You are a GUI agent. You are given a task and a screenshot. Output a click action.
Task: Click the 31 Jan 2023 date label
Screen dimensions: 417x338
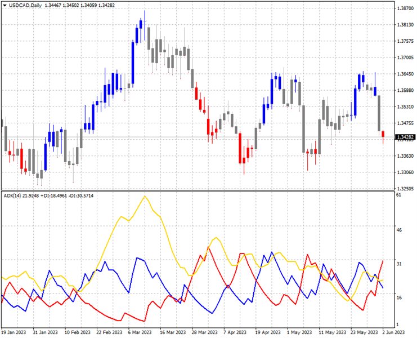(x=45, y=332)
